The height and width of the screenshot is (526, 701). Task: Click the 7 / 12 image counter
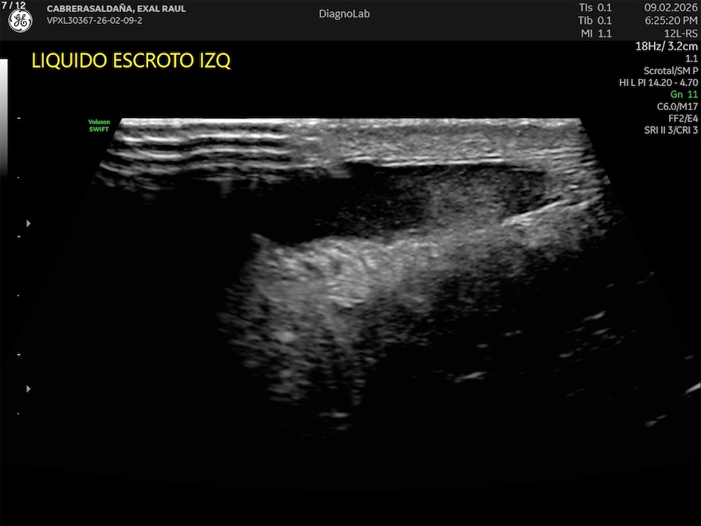click(x=14, y=6)
